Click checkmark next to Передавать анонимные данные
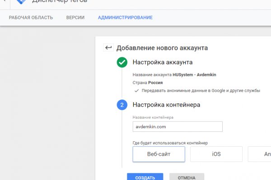 [136, 90]
